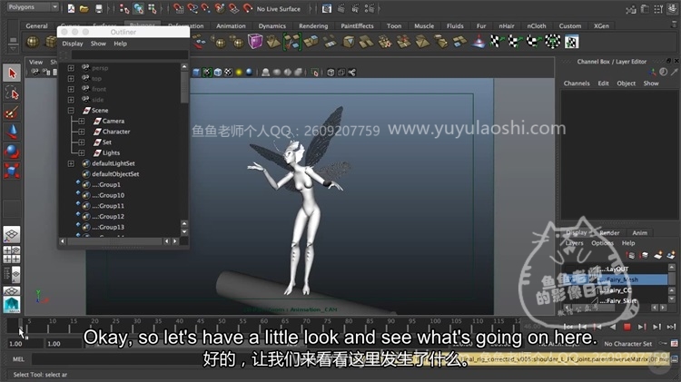Open the Dynamics shelf tab
The image size is (681, 382).
(x=271, y=26)
